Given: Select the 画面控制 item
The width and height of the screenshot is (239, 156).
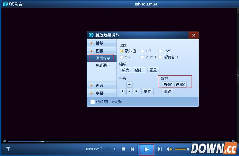Looking at the screenshot, I should [102, 58].
